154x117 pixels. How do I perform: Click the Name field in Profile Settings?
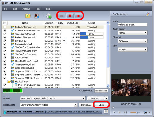click(132, 25)
